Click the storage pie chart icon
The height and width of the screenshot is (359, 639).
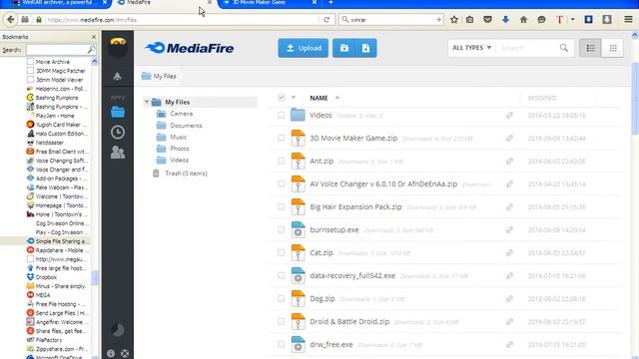pyautogui.click(x=118, y=330)
